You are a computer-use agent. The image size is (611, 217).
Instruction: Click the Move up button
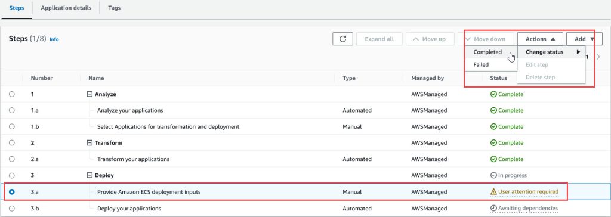[x=430, y=39]
